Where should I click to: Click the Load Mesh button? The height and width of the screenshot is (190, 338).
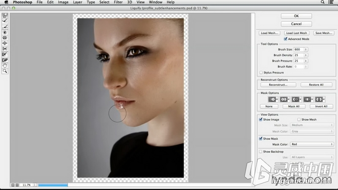coord(270,33)
